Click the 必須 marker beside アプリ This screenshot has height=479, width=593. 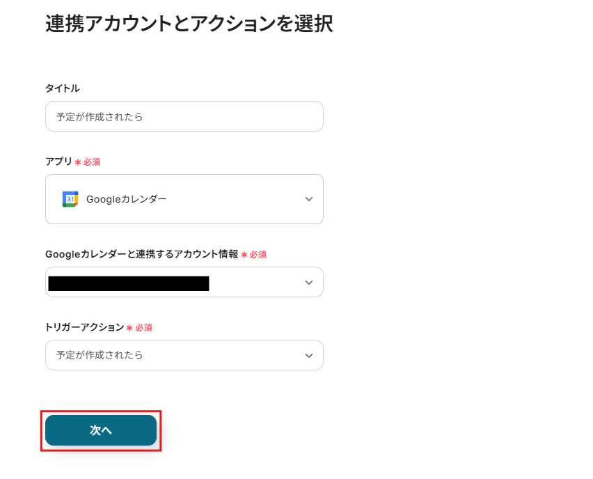(x=92, y=162)
